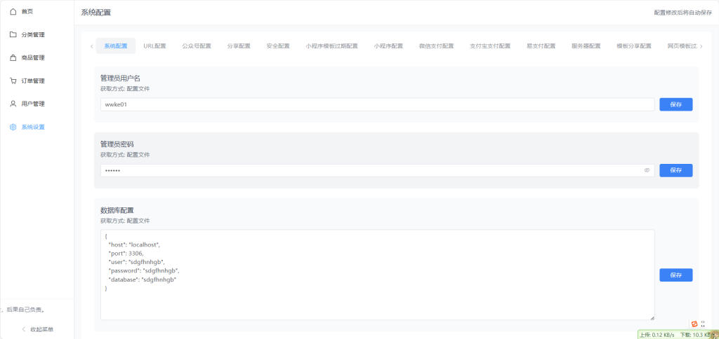Toggle password visibility eye icon

647,170
